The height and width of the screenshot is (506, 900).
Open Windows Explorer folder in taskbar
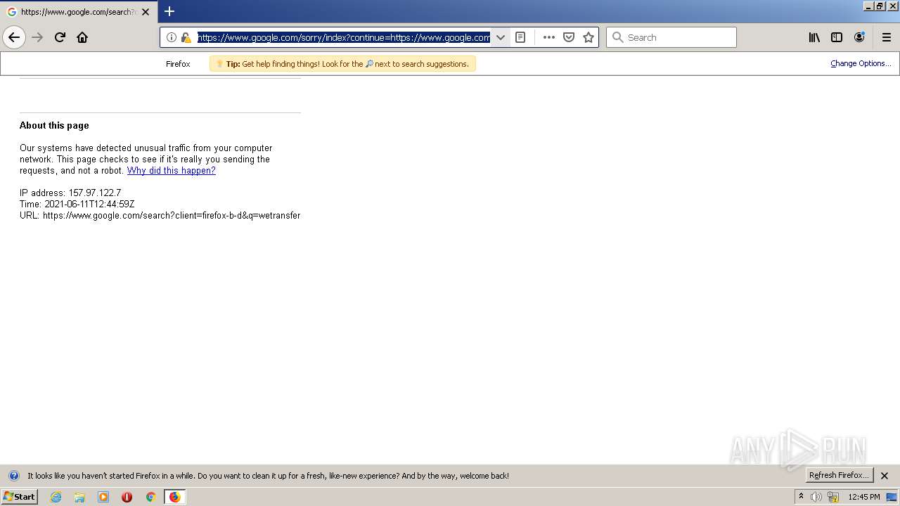[79, 497]
